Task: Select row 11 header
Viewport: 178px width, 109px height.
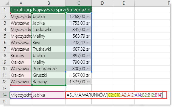Action: (x=5, y=75)
